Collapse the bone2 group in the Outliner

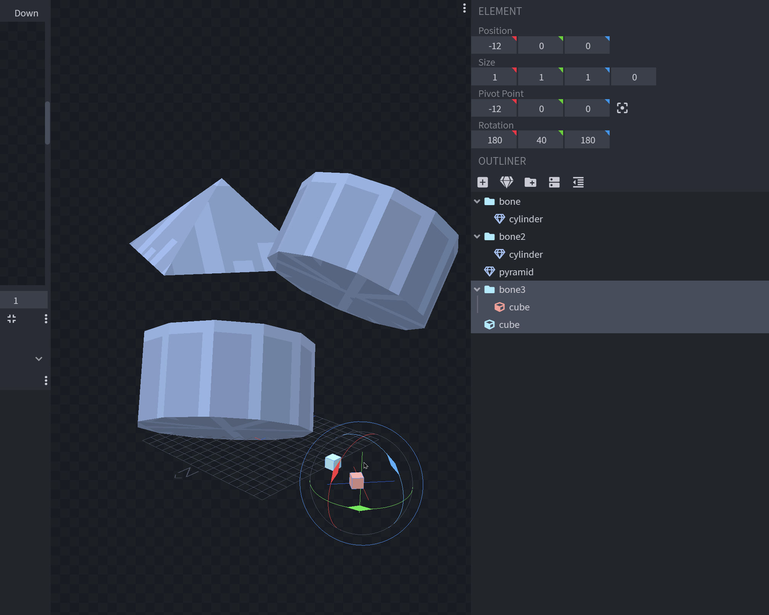pyautogui.click(x=477, y=236)
